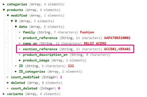The height and width of the screenshot is (97, 147).
Task: Click the arrow beside ID string
Action: coord(16,66)
